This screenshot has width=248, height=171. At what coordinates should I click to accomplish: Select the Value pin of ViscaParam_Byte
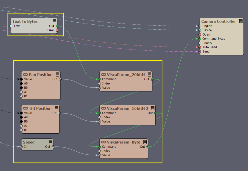[100, 155]
